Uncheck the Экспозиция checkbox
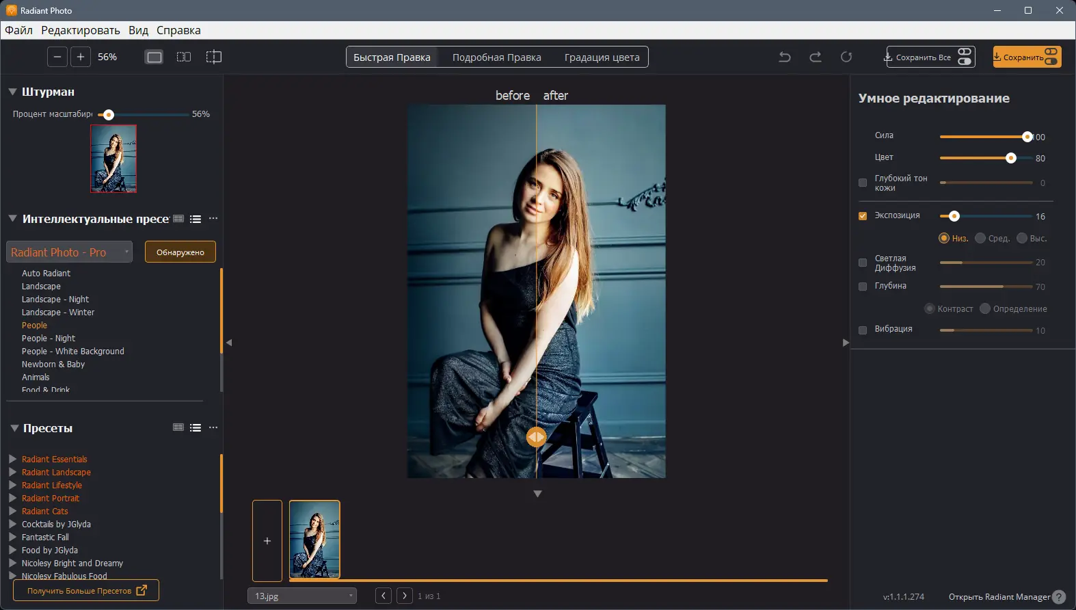Image resolution: width=1076 pixels, height=610 pixels. coord(863,216)
